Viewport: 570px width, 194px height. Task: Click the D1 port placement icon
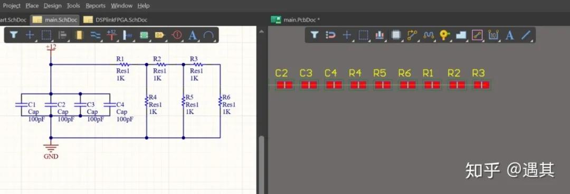[159, 35]
